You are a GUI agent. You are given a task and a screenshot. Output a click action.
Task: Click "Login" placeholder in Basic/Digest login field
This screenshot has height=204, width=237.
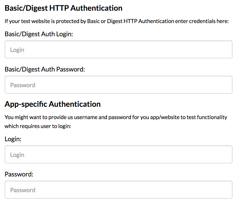click(x=17, y=50)
